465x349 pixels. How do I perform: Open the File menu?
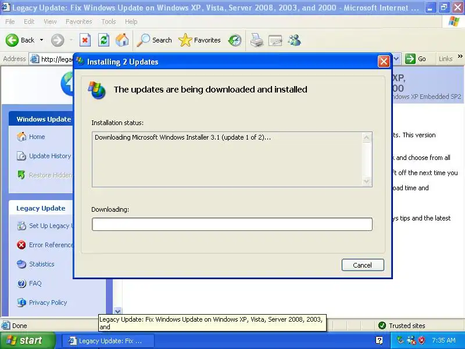tap(10, 22)
